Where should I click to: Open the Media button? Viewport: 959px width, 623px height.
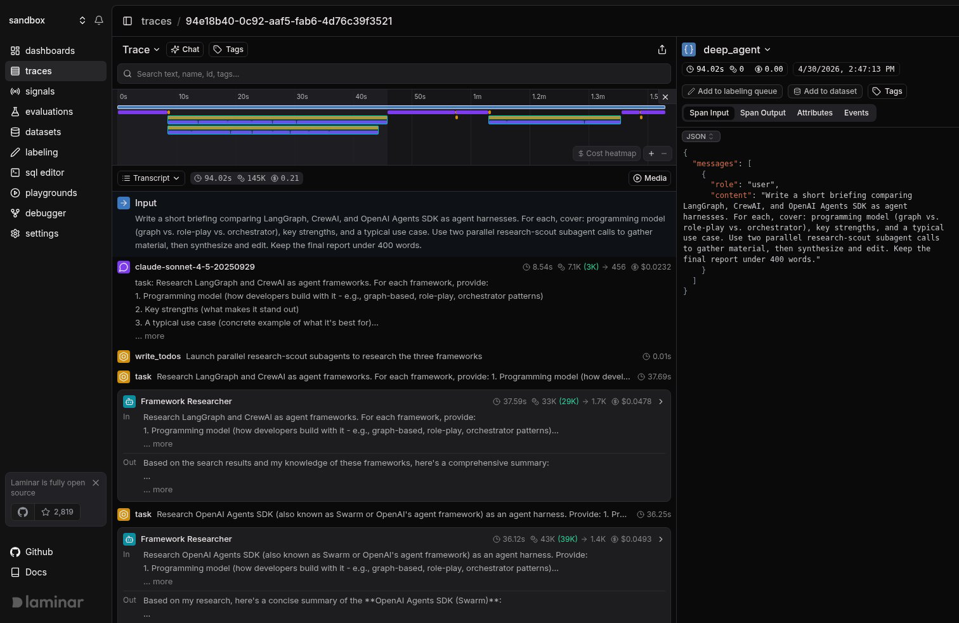[x=650, y=178]
